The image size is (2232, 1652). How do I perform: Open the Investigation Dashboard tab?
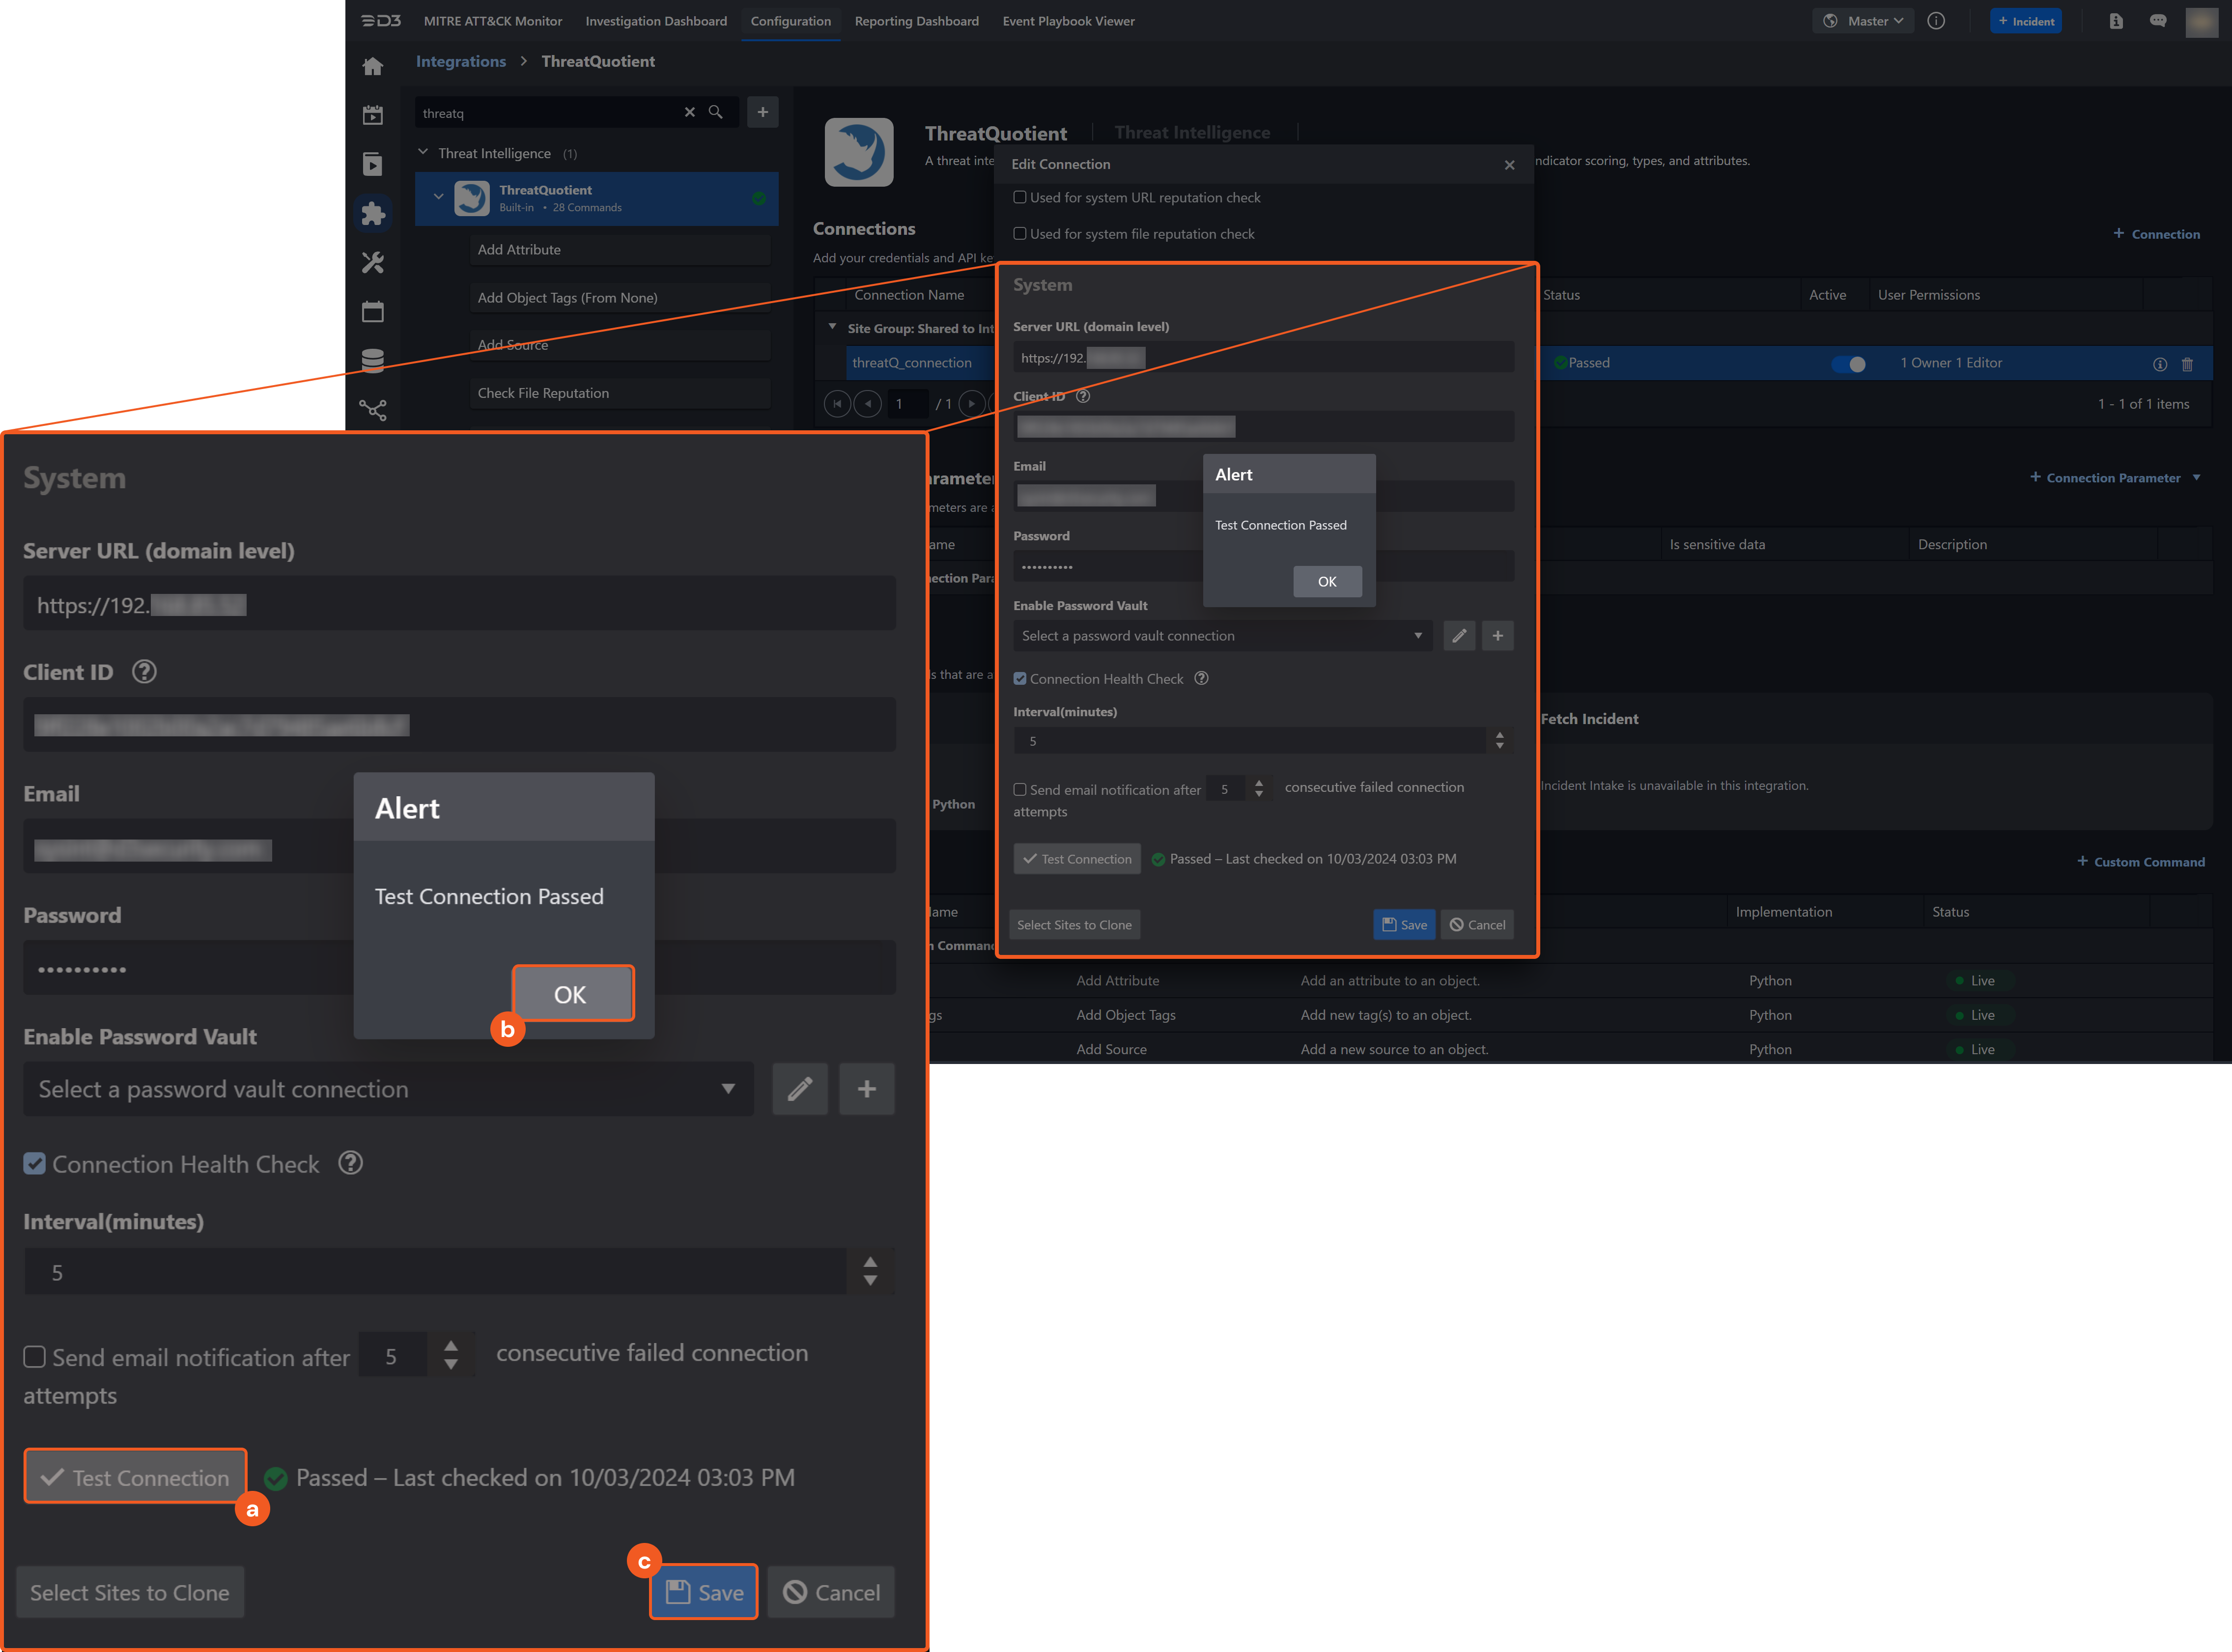coord(655,21)
